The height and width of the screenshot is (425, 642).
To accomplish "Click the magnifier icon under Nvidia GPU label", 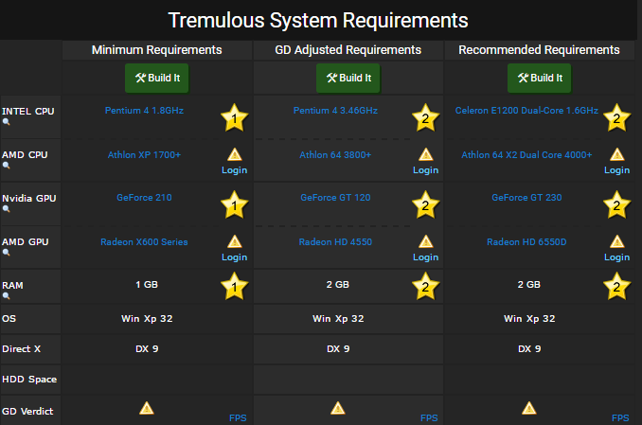I will click(7, 208).
